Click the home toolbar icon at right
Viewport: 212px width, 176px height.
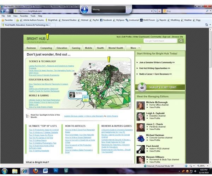pos(206,25)
